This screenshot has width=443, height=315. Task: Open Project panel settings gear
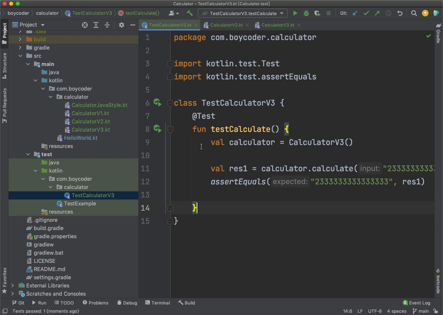(122, 25)
